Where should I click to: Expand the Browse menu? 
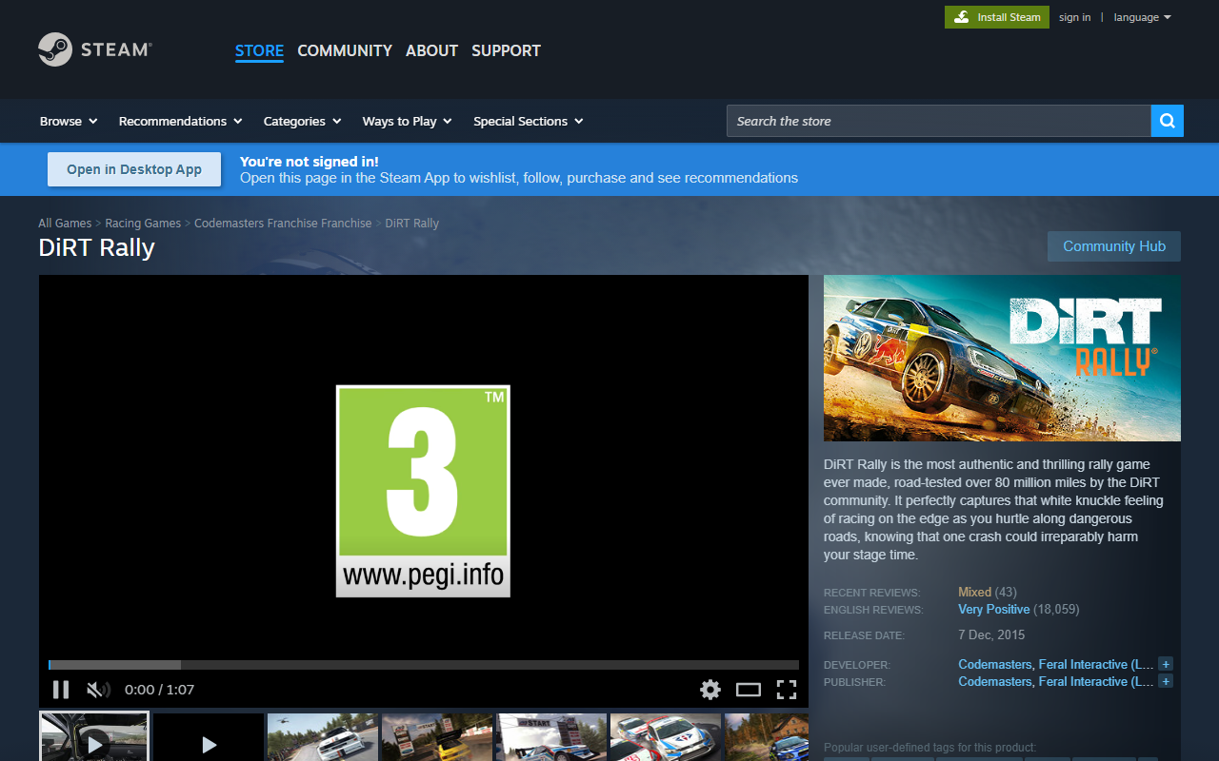tap(69, 121)
